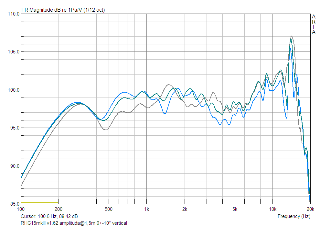Click the 100 Hz x-axis label
Viewport: 331px width, 227px height.
pos(21,209)
